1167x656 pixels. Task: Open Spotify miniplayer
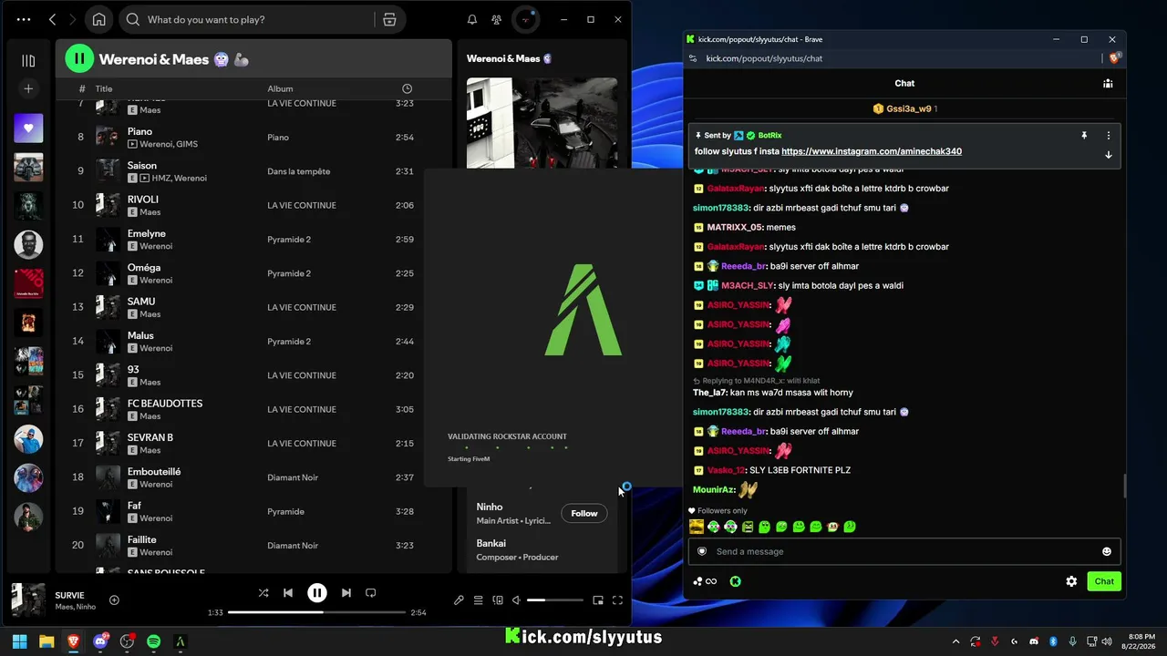tap(598, 600)
